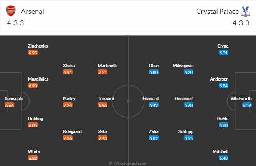Click on Martinelli's player name
The height and width of the screenshot is (166, 256).
(107, 66)
